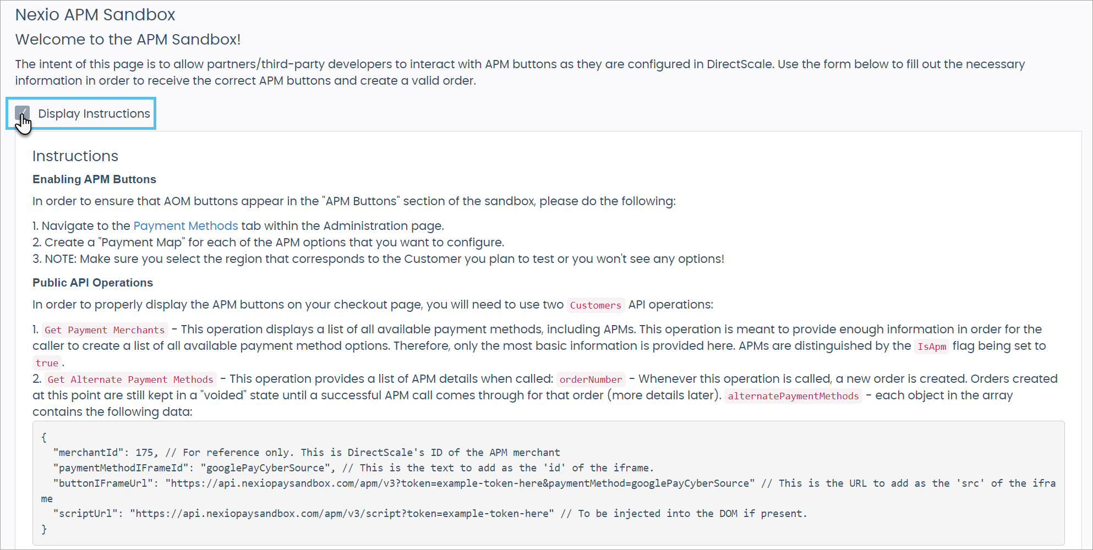Click the true code value
The width and height of the screenshot is (1093, 550).
point(47,363)
